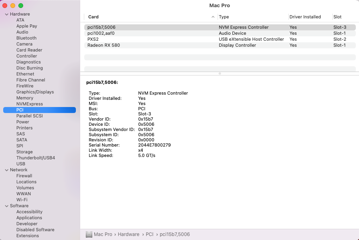Image resolution: width=359 pixels, height=240 pixels.
Task: Click Hardware in the path bar
Action: [129, 234]
